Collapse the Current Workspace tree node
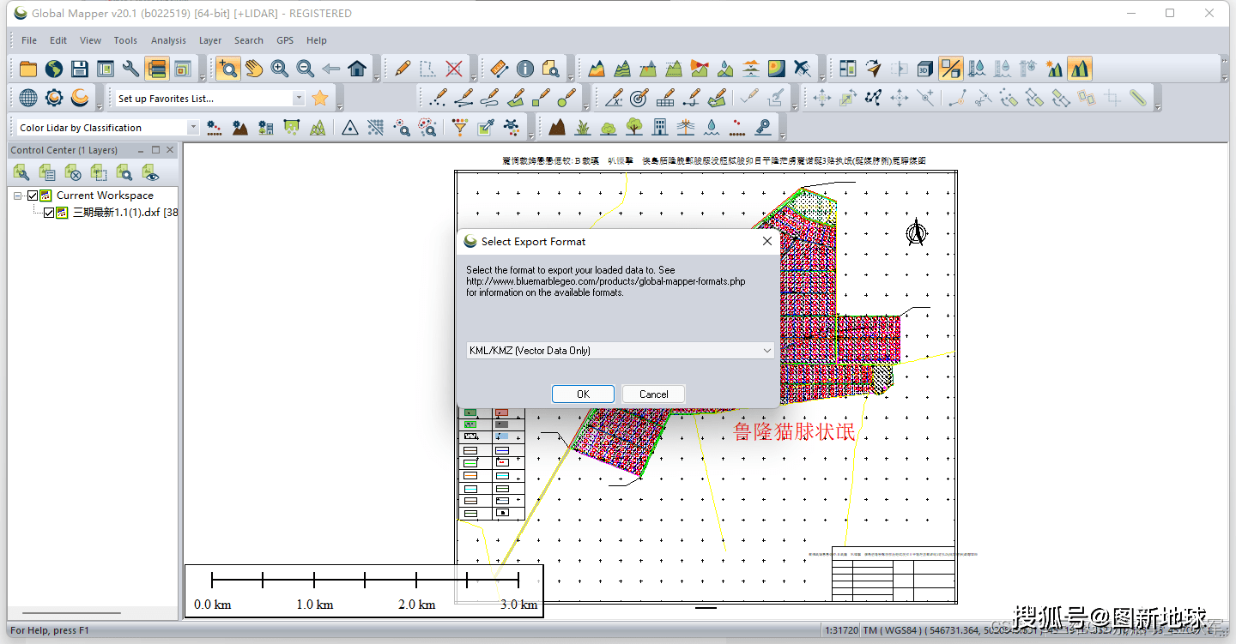1236x644 pixels. (x=18, y=196)
